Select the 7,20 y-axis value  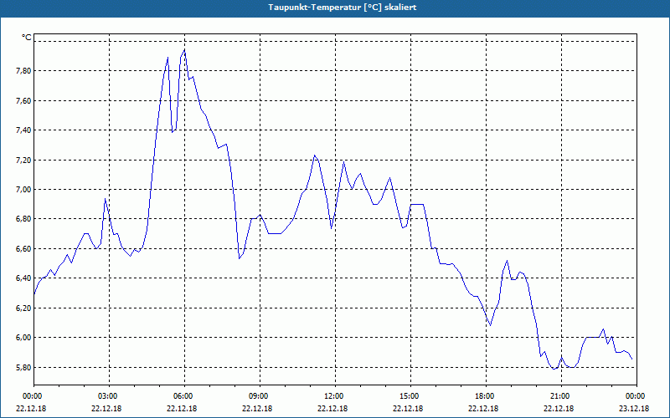24,160
